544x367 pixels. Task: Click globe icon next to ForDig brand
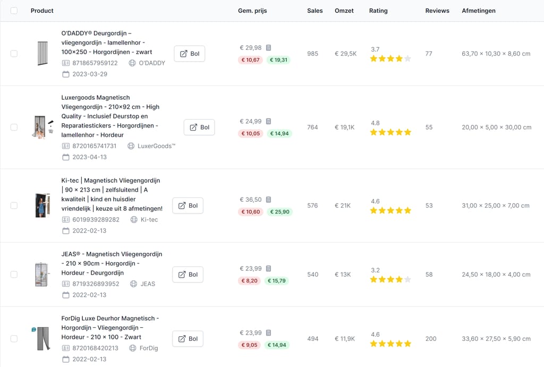point(133,348)
